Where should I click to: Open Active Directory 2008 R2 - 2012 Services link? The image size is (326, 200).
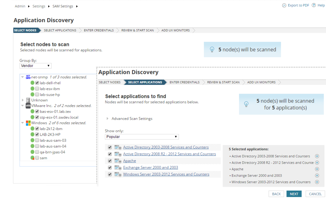(169, 154)
